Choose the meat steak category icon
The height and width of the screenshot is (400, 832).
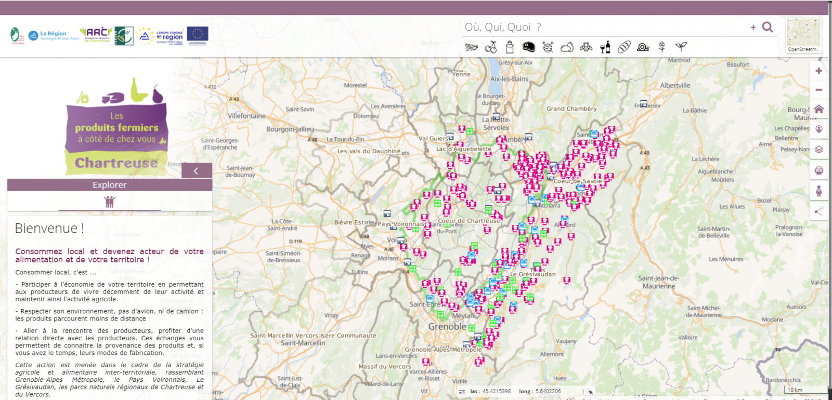tap(529, 47)
